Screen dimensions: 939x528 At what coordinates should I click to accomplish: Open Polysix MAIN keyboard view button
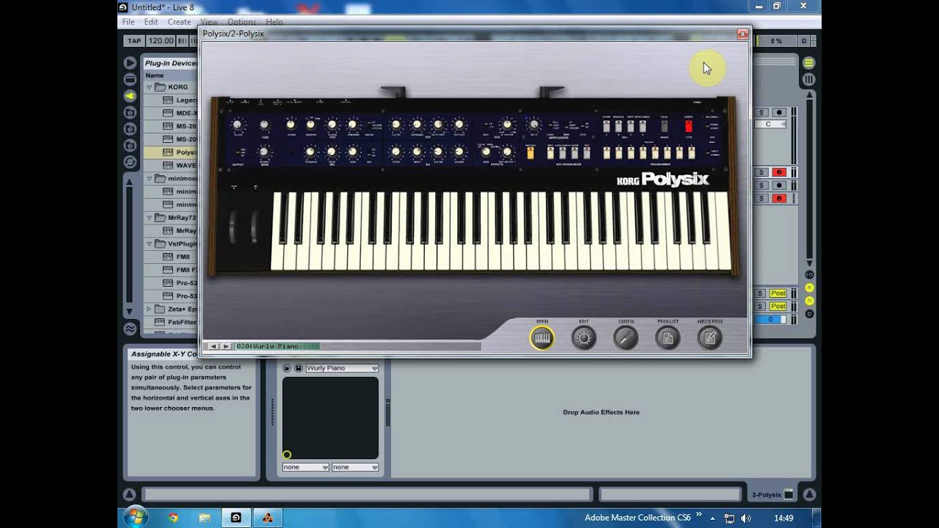(542, 337)
